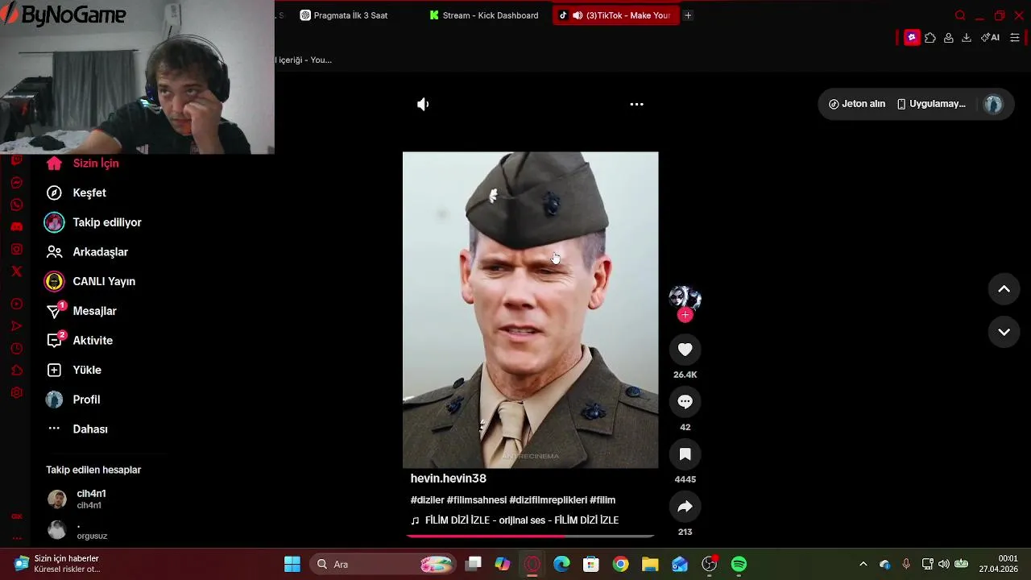Open the browser account profile icon
This screenshot has height=580, width=1031.
948,38
